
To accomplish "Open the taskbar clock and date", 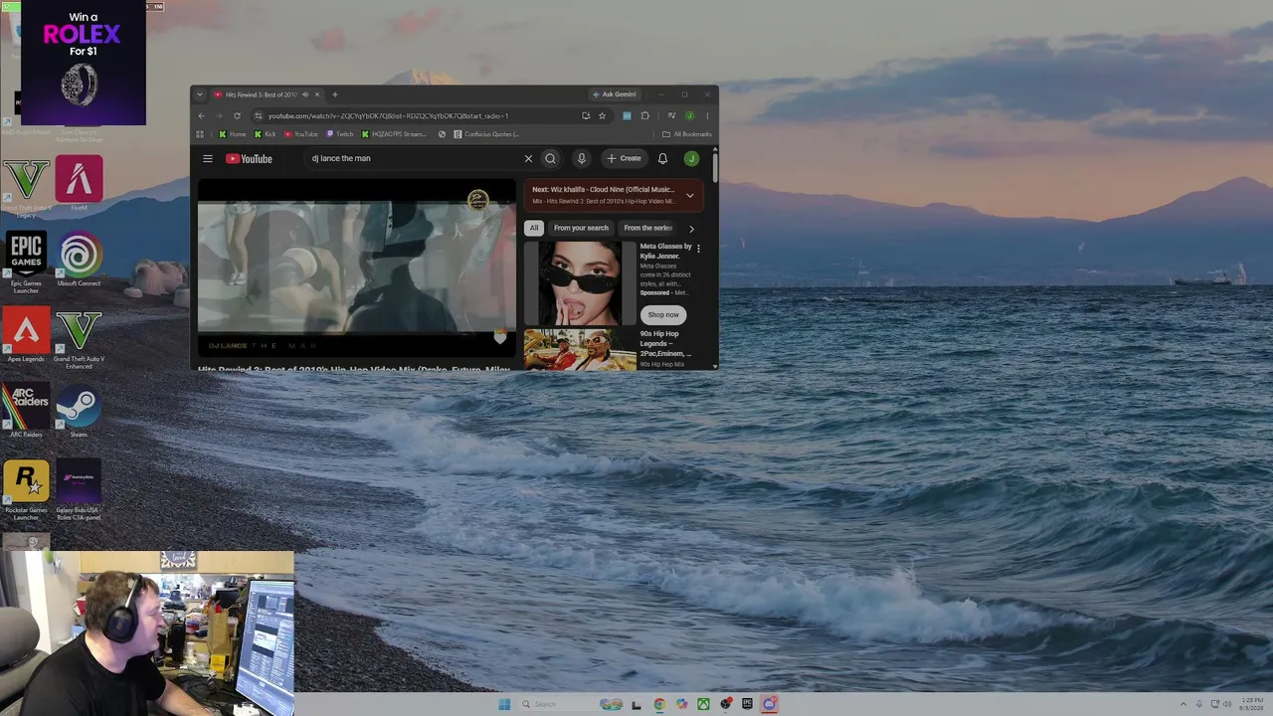I will [1252, 704].
